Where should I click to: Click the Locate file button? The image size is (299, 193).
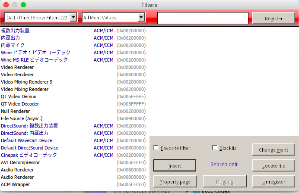tap(274, 165)
